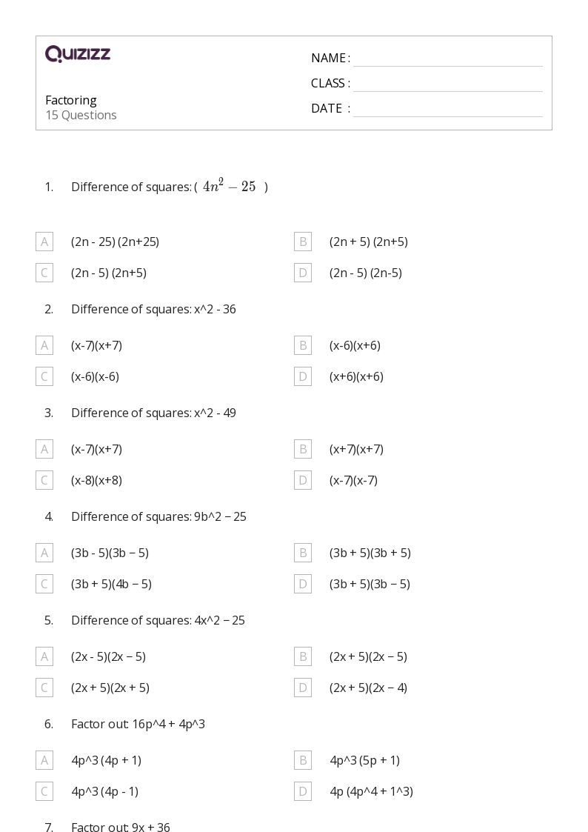Click the Factoring worksheet title
The image size is (588, 832).
(x=71, y=100)
